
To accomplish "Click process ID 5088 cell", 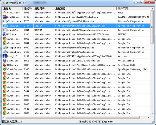I will (x=28, y=12).
